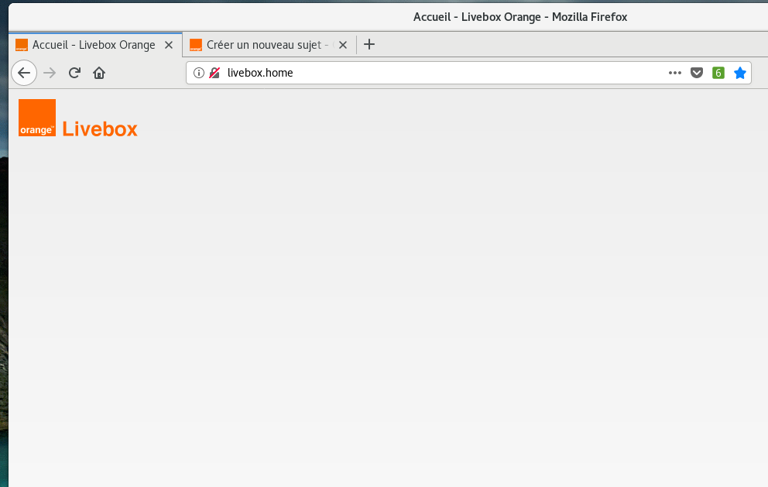Click the Livebox title text

pyautogui.click(x=100, y=129)
